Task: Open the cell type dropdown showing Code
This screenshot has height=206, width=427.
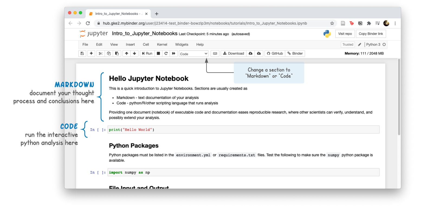Action: 194,54
